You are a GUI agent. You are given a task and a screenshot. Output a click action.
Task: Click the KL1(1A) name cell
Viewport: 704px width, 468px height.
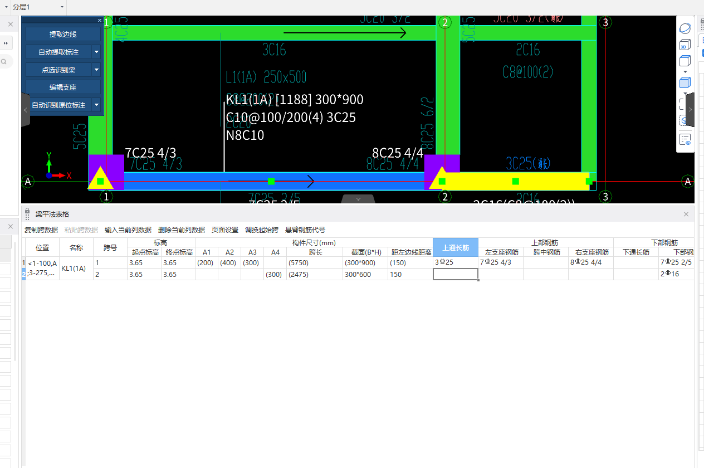click(x=76, y=268)
